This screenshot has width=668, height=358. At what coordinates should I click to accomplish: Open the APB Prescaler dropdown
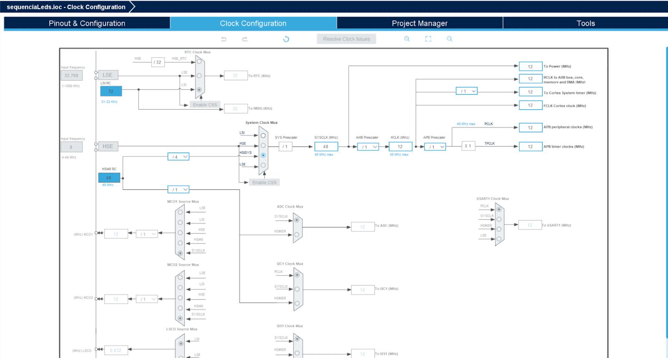[x=435, y=147]
